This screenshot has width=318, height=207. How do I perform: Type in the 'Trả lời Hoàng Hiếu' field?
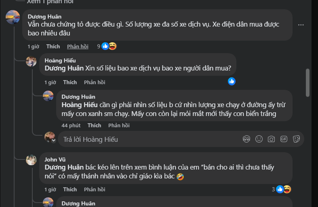point(150,139)
